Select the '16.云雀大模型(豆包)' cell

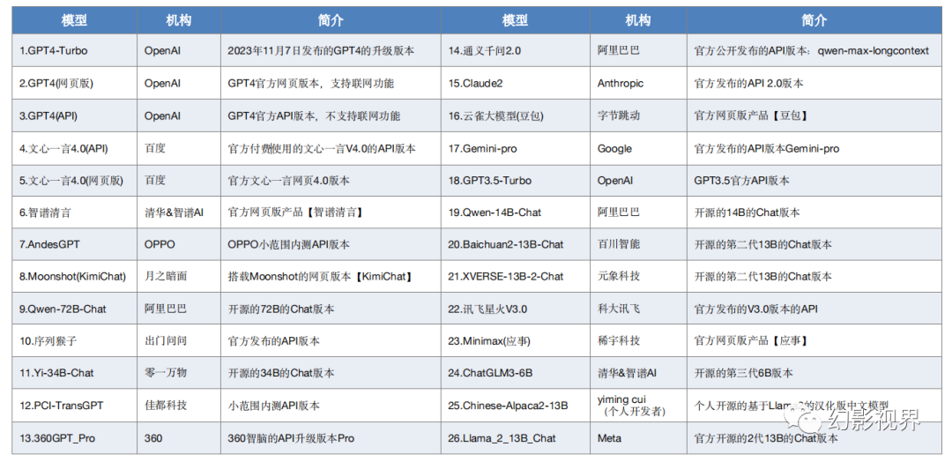pyautogui.click(x=516, y=116)
